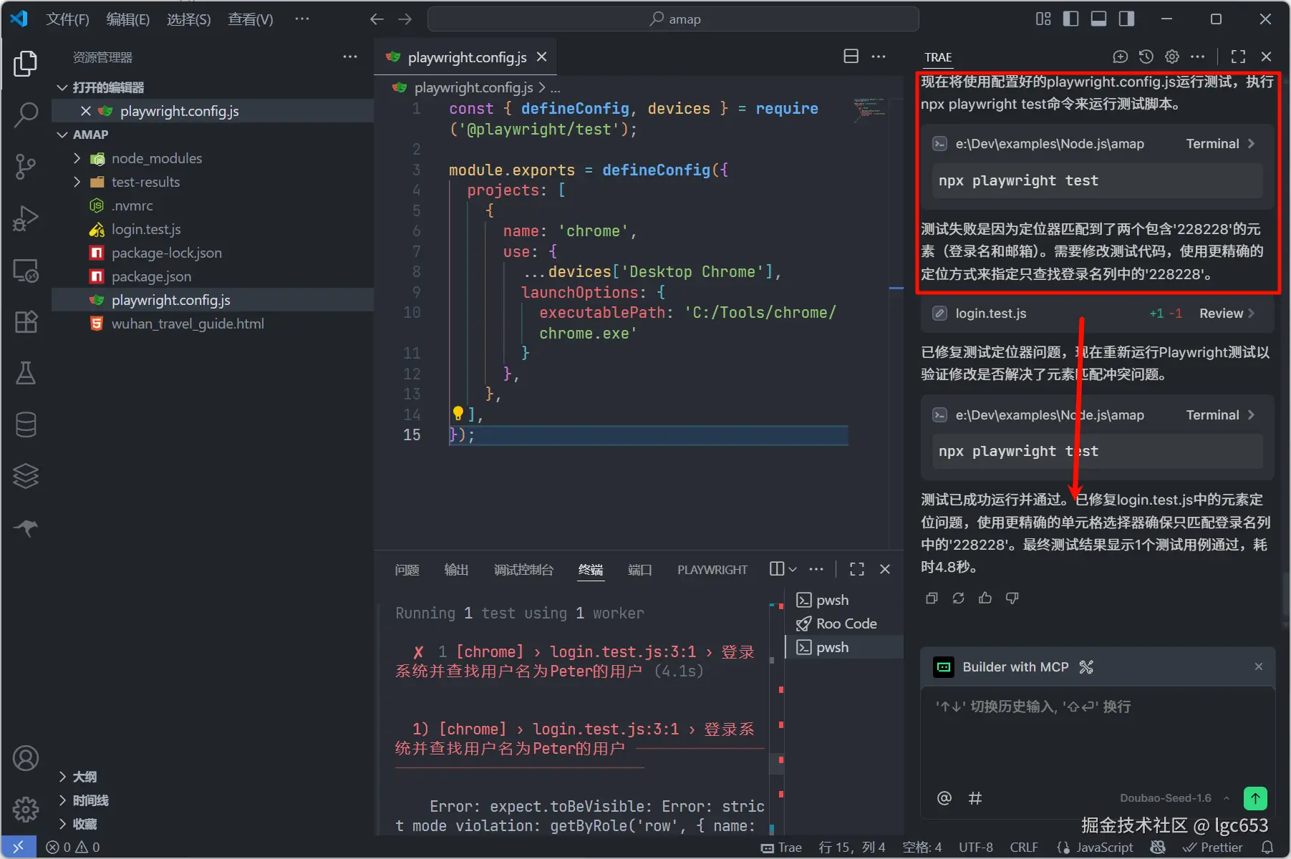Go back in navigation history
The image size is (1291, 859).
click(x=377, y=19)
